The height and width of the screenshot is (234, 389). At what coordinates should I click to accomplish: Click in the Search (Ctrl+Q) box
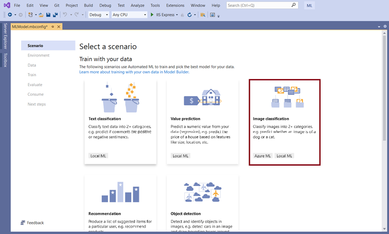click(262, 5)
